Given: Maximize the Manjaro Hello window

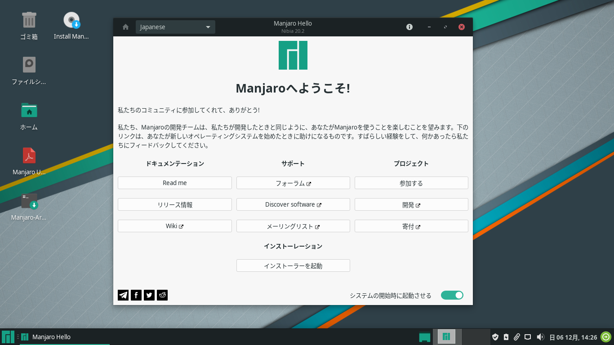Looking at the screenshot, I should click(445, 27).
